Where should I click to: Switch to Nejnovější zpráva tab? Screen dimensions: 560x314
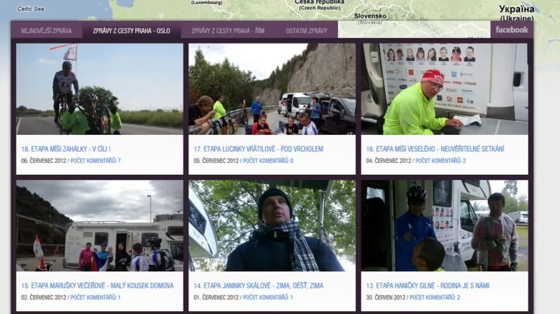coord(46,31)
